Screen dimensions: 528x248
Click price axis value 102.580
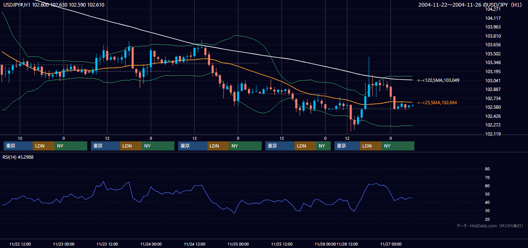(493, 107)
